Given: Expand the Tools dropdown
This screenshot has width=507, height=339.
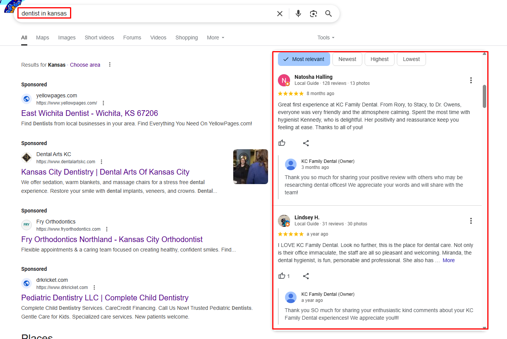Looking at the screenshot, I should point(325,37).
